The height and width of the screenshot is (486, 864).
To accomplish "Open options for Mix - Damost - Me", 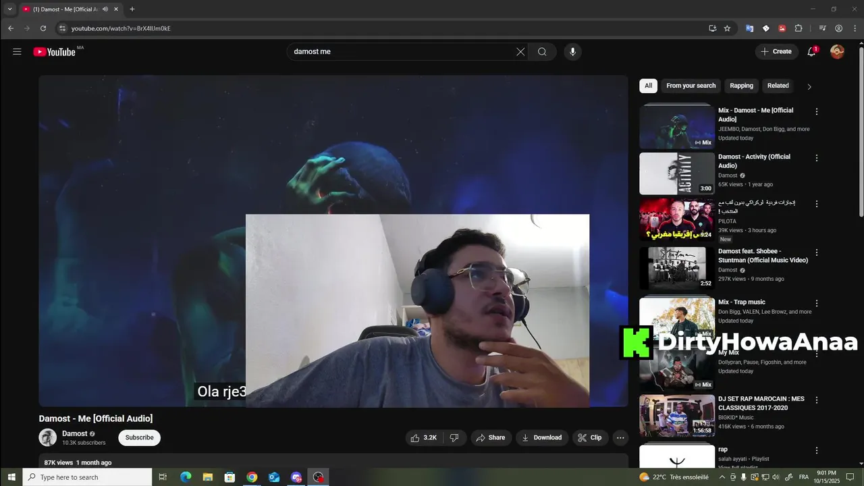I will point(816,111).
